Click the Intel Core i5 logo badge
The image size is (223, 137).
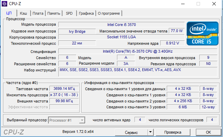coord(202,33)
